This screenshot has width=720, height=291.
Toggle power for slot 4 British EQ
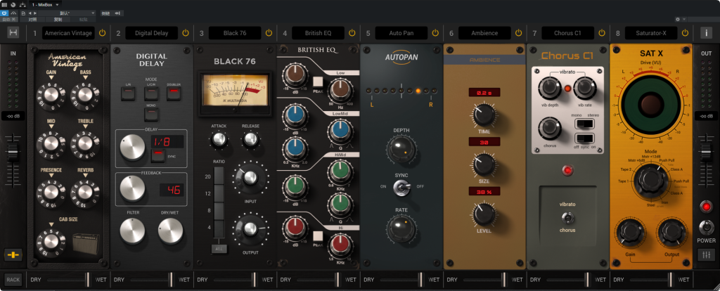tap(352, 33)
